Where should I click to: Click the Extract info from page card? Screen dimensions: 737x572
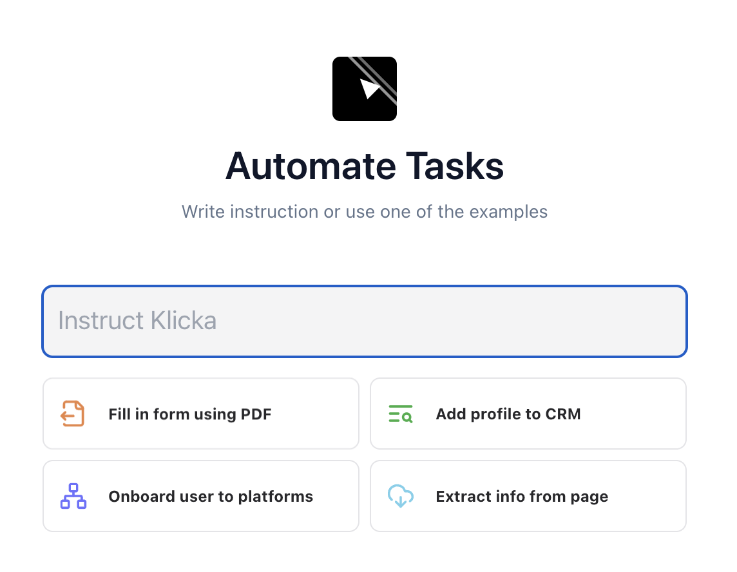[528, 496]
